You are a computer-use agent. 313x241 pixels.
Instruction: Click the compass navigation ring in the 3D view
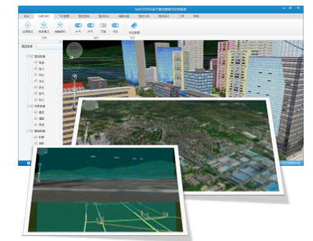tap(75, 50)
